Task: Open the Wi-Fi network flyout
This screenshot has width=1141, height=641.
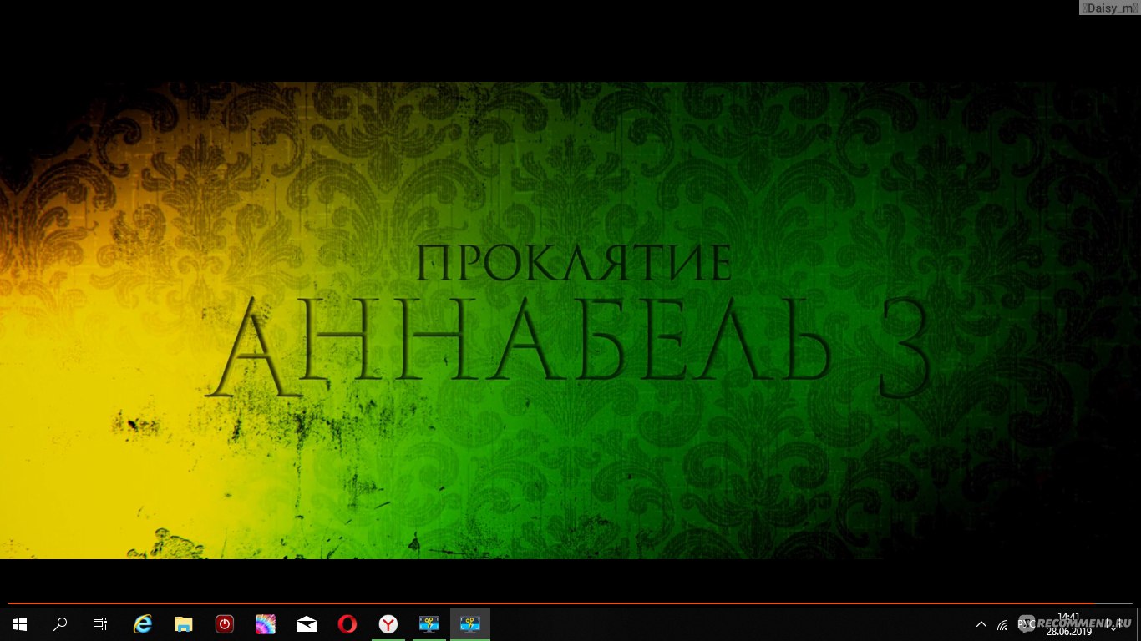Action: pos(1002,624)
